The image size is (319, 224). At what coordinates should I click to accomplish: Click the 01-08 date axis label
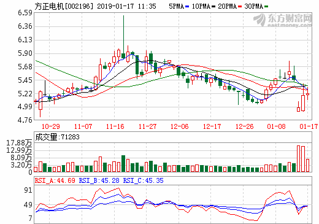(x=276, y=126)
